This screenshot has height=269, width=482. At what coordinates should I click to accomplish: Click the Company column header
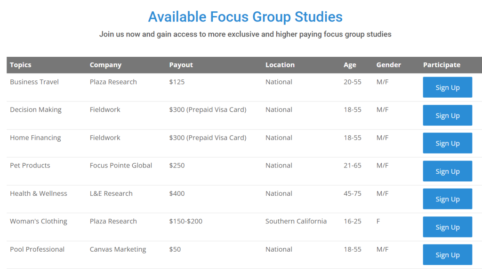tap(105, 65)
